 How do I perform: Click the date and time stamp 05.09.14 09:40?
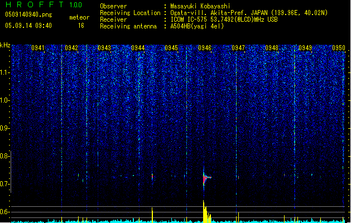(x=28, y=26)
